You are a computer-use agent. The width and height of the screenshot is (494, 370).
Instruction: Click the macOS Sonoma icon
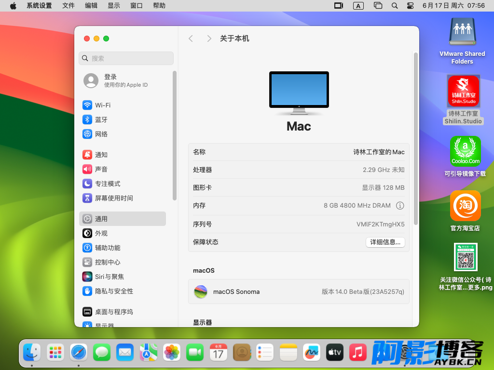(201, 291)
